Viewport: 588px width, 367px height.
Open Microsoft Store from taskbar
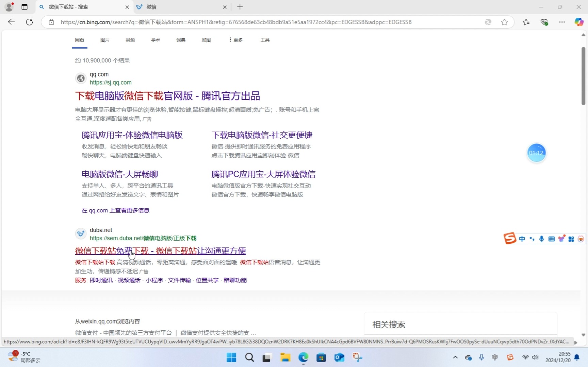click(x=321, y=357)
